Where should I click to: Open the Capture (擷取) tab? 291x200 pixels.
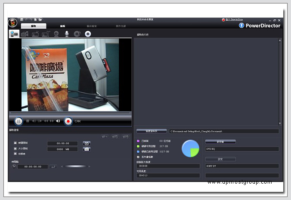[34, 26]
